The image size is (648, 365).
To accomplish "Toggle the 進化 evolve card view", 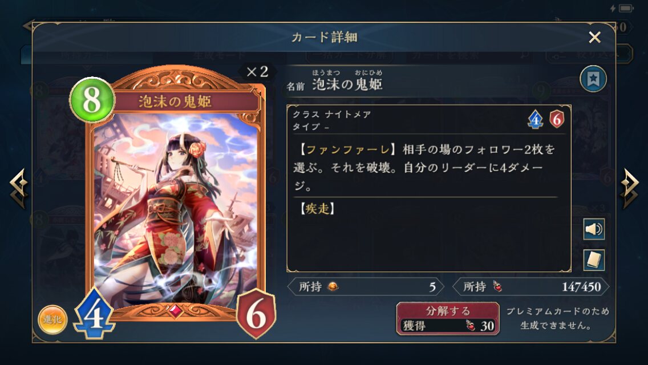I will (x=52, y=319).
